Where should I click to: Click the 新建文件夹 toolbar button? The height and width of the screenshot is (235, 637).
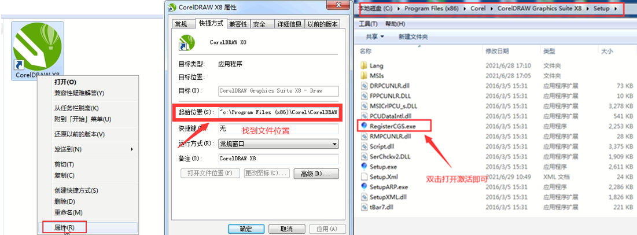(413, 37)
